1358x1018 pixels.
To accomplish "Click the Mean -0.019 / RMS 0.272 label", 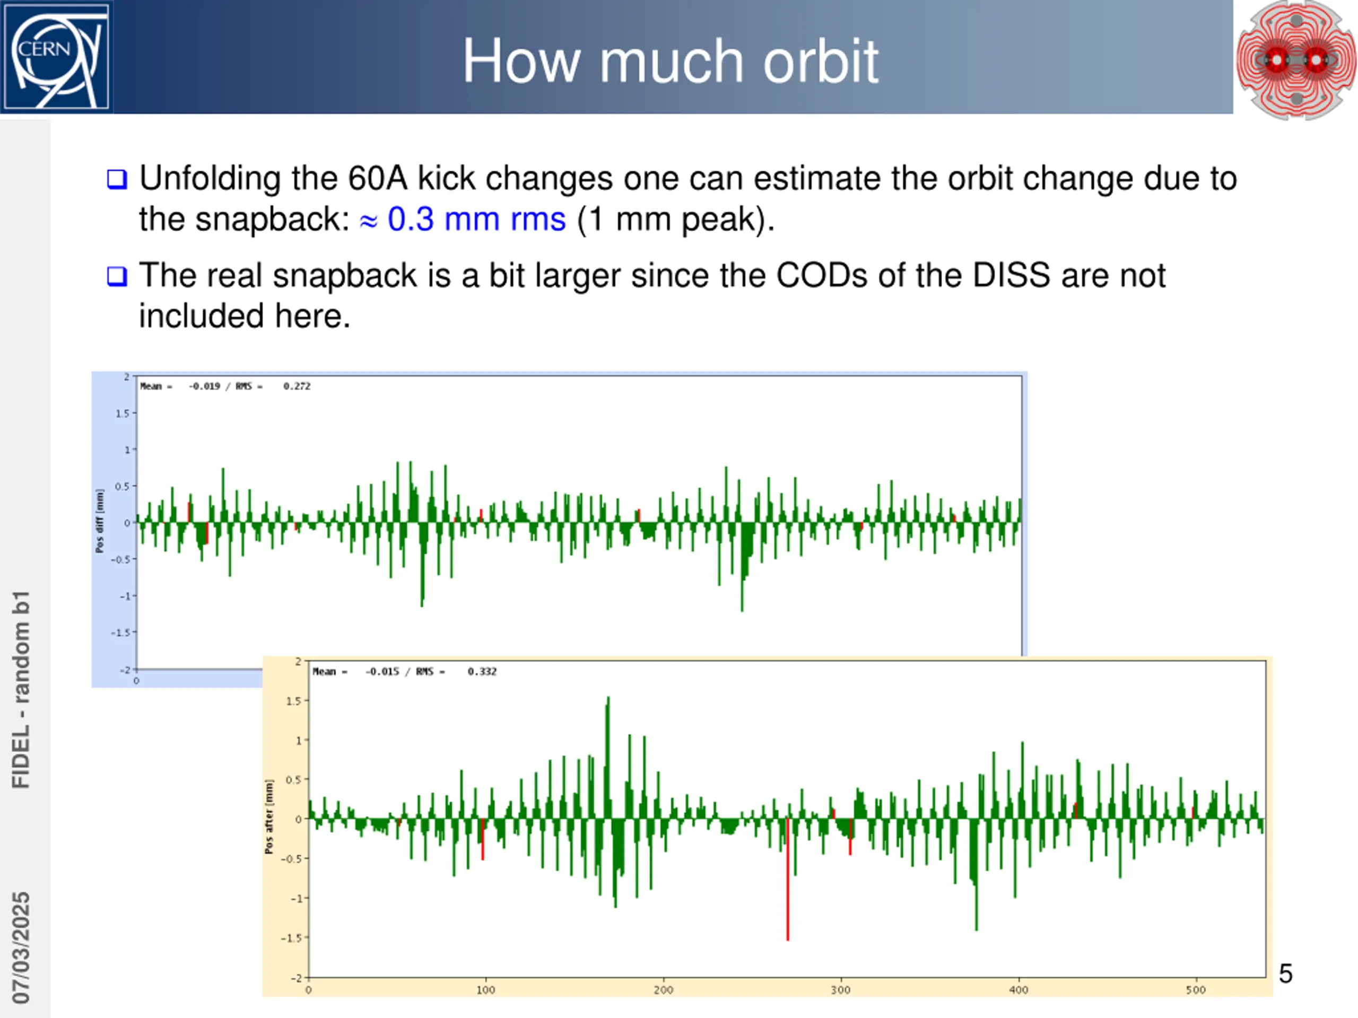I will pos(225,386).
